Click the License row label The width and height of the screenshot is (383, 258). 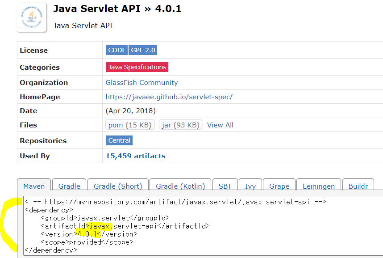point(34,51)
